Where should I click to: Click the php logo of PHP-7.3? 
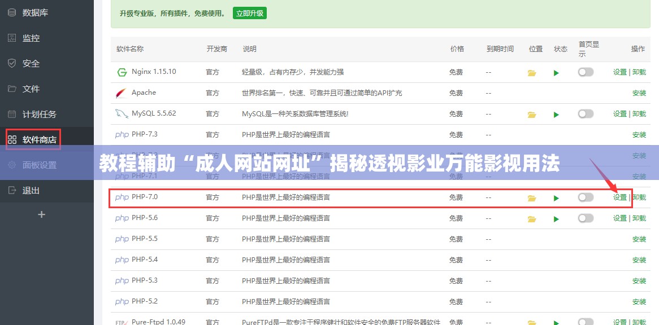(x=122, y=135)
